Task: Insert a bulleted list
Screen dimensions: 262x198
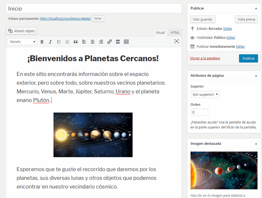Action: [x=59, y=42]
